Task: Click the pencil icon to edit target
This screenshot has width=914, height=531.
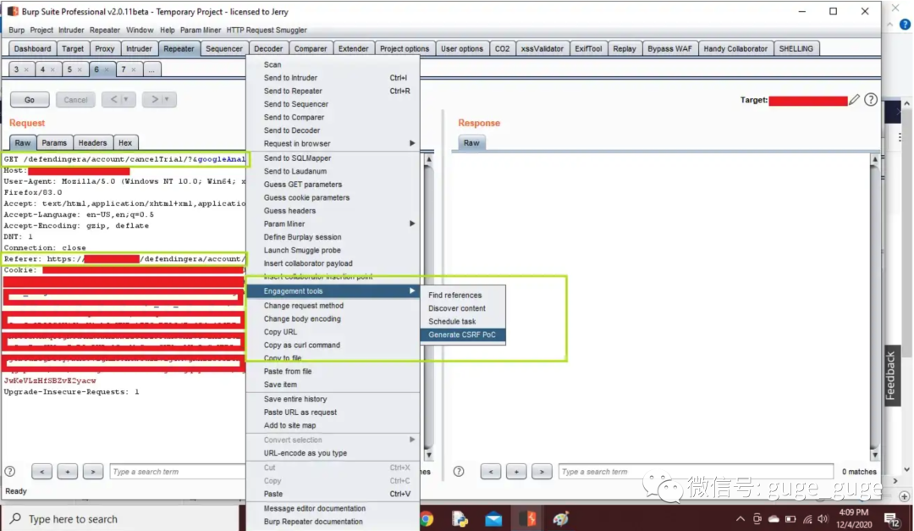Action: 855,100
